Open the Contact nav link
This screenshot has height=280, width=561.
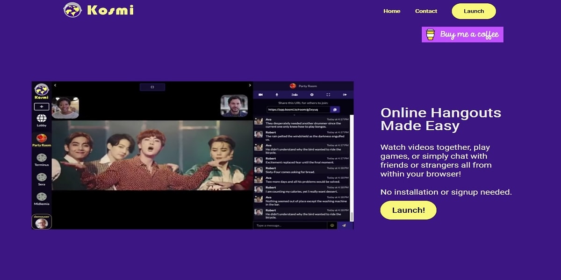pos(426,11)
